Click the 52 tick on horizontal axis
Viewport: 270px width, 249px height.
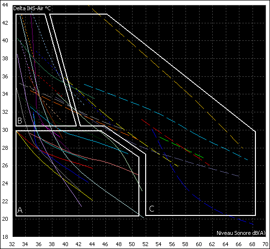click(145, 244)
